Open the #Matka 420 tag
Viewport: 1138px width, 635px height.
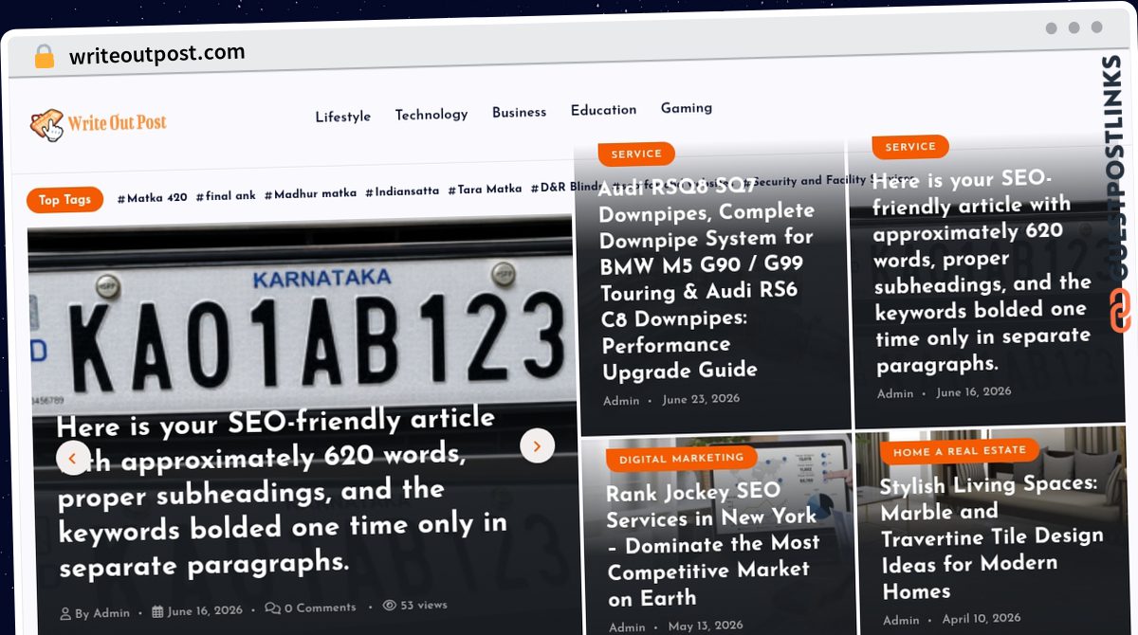(152, 198)
